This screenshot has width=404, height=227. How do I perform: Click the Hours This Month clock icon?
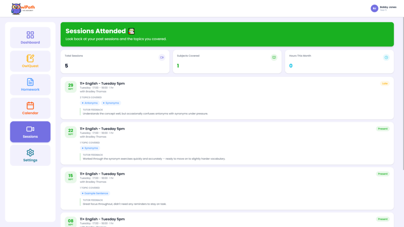point(386,58)
